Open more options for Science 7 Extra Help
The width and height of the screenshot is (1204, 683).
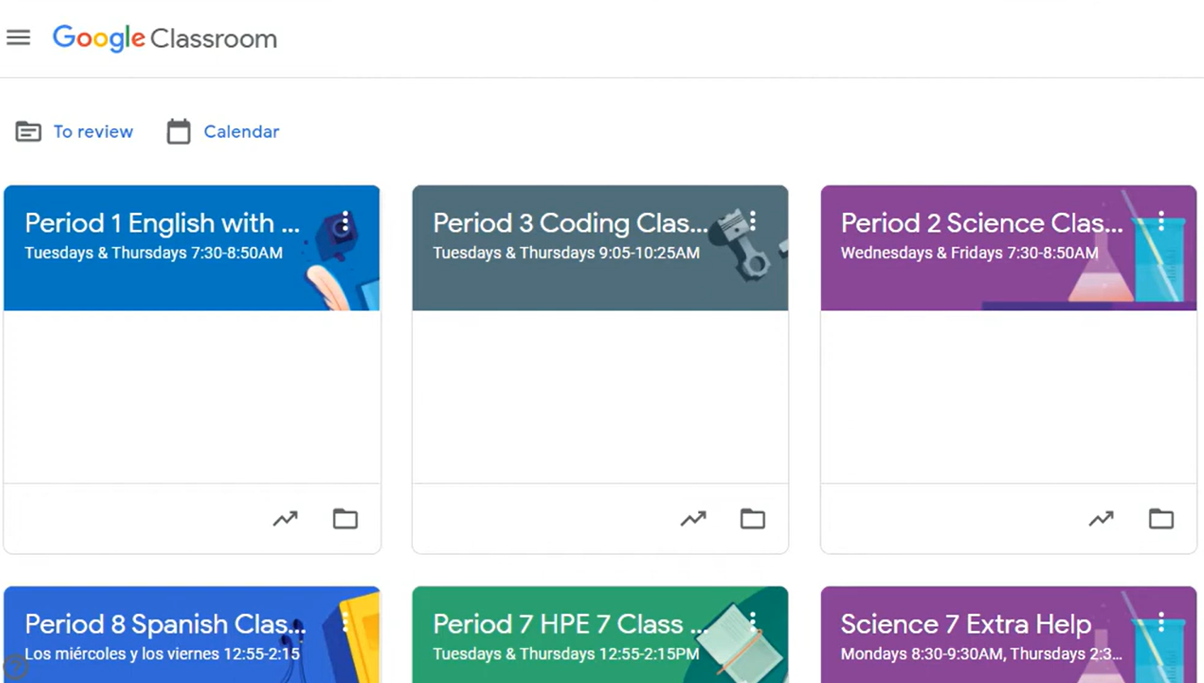[x=1161, y=622]
